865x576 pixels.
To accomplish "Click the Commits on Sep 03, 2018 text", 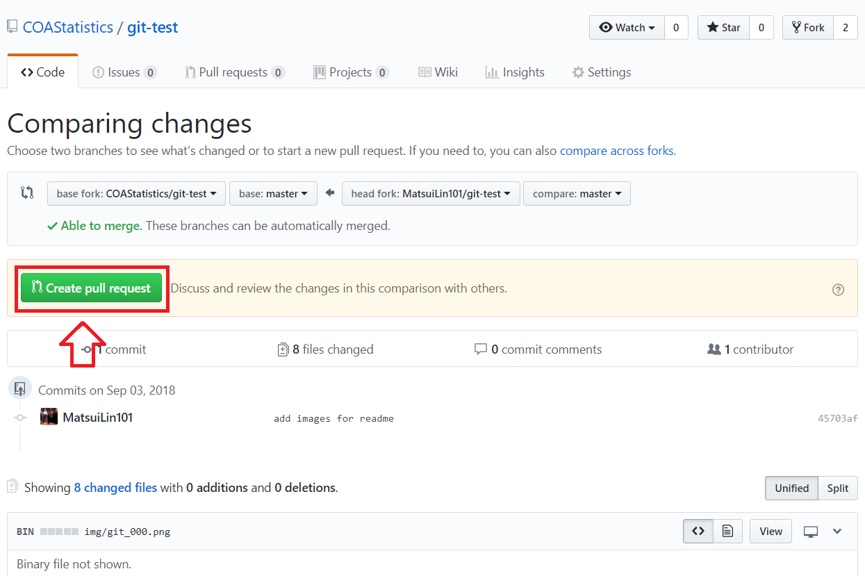I will click(x=106, y=390).
